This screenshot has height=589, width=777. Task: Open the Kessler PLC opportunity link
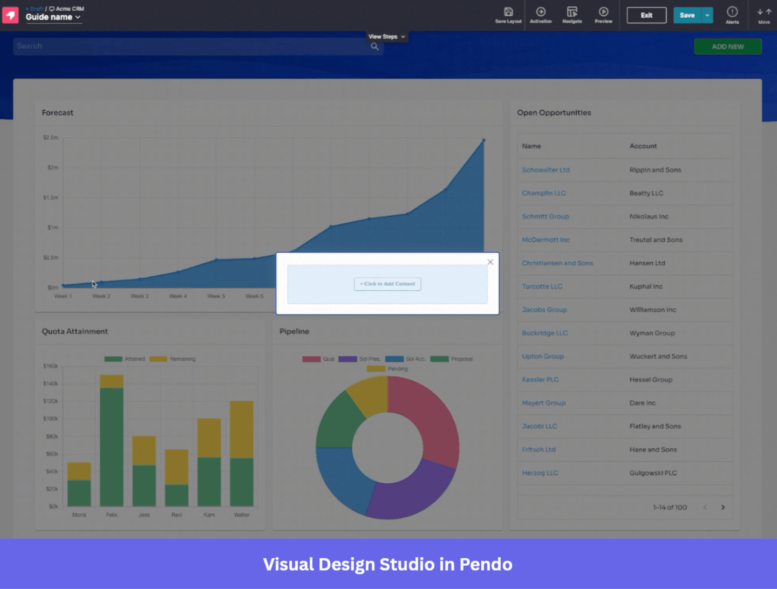[x=540, y=380]
